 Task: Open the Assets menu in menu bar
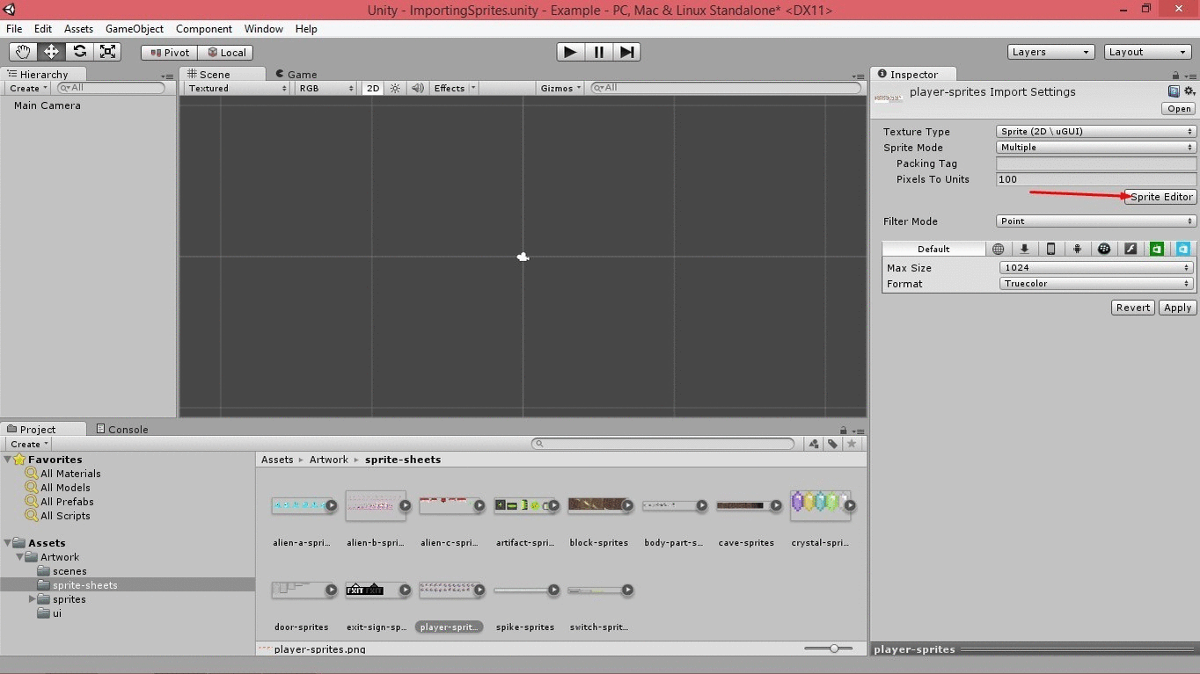pyautogui.click(x=78, y=29)
